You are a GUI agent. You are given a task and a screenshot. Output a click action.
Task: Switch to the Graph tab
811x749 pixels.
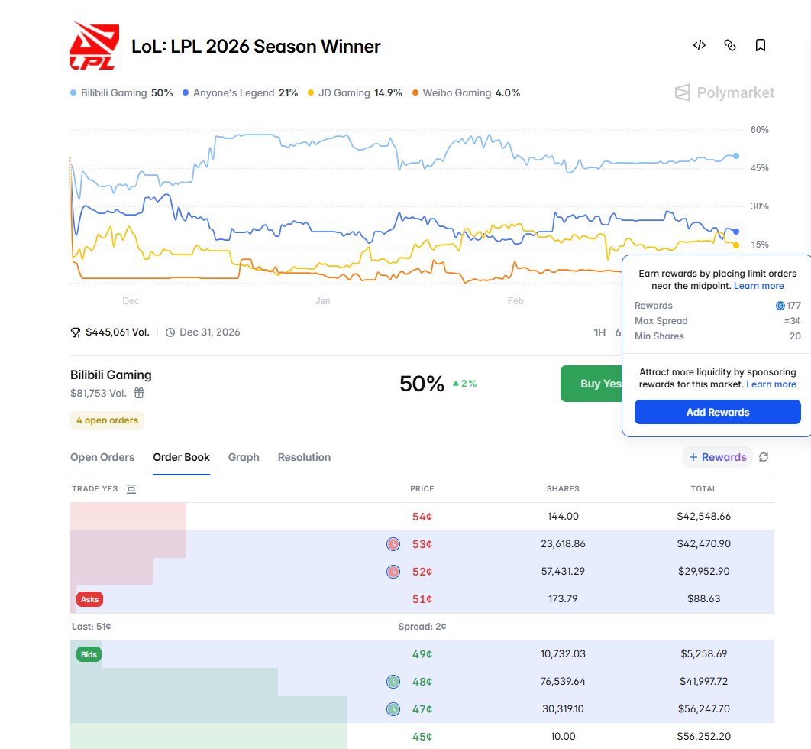click(x=244, y=457)
